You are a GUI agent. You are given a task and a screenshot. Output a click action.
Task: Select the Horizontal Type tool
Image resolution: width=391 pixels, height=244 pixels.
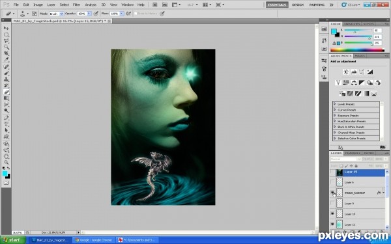[x=7, y=124]
